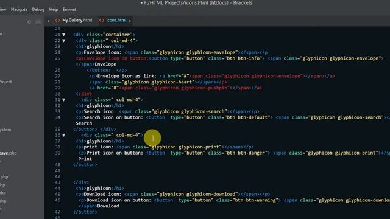This screenshot has height=219, width=390.
Task: Open the Emmet menu
Action: click(69, 10)
